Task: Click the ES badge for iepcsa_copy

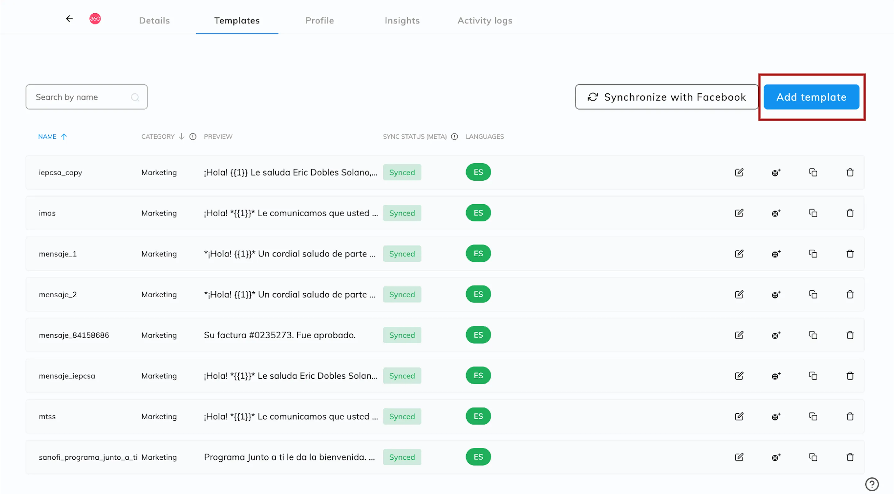Action: click(x=478, y=173)
